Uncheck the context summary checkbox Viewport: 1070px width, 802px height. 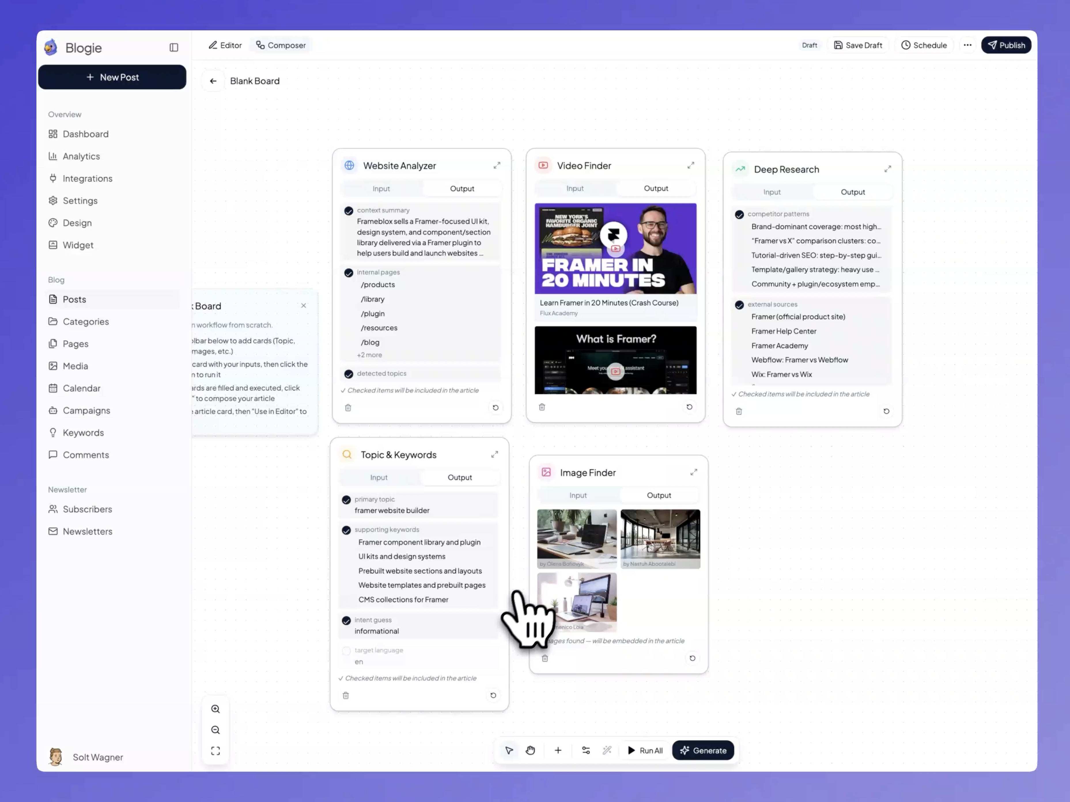(348, 211)
